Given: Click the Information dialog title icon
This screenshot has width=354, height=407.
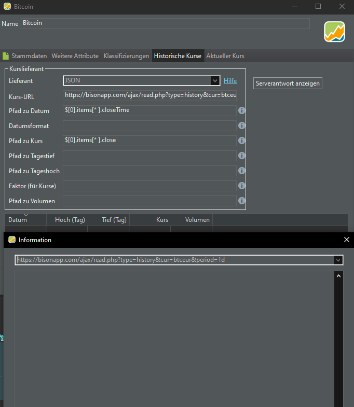Looking at the screenshot, I should coord(12,240).
